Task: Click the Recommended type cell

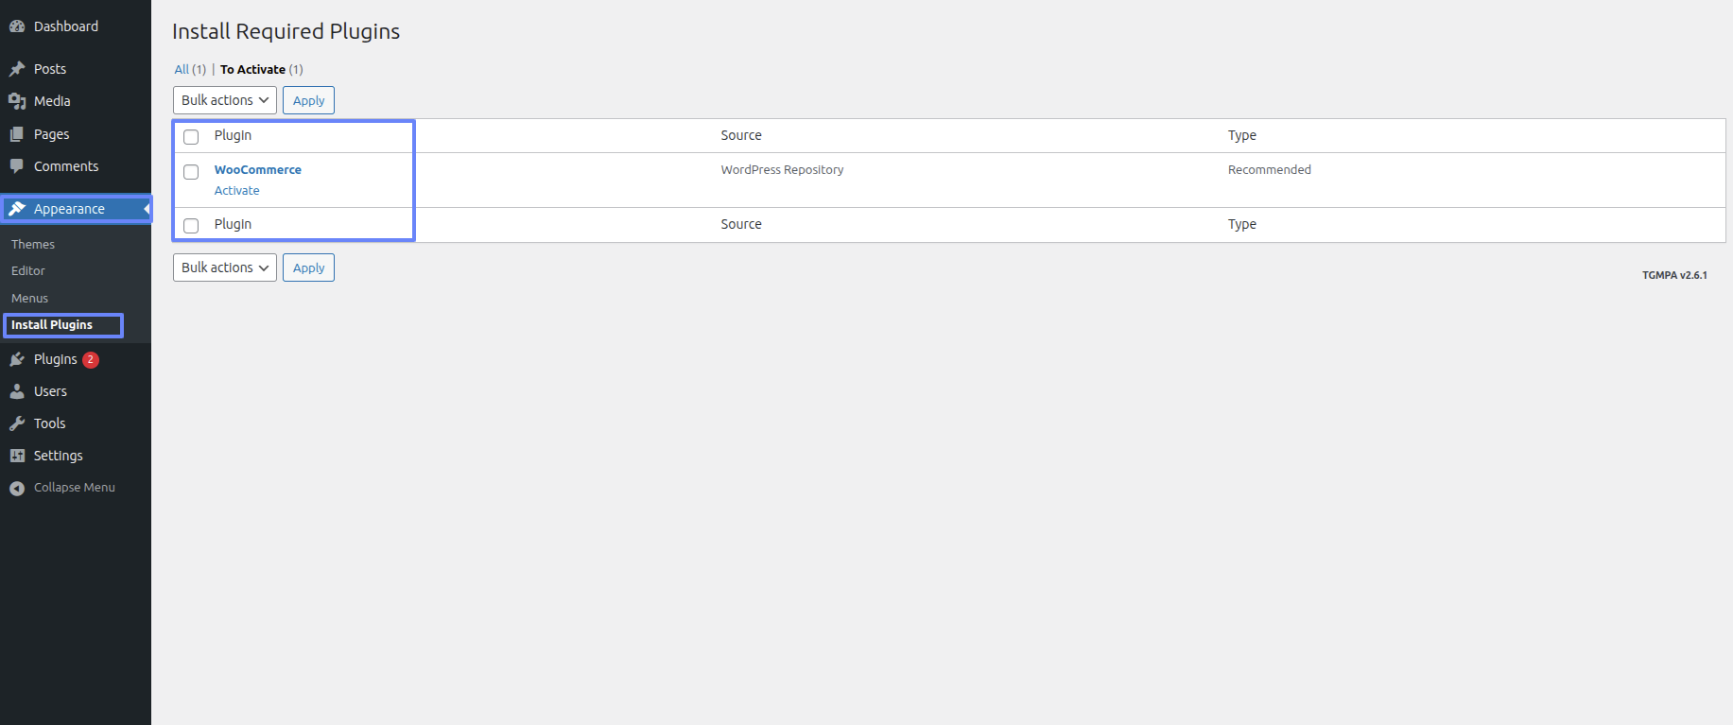Action: tap(1270, 170)
